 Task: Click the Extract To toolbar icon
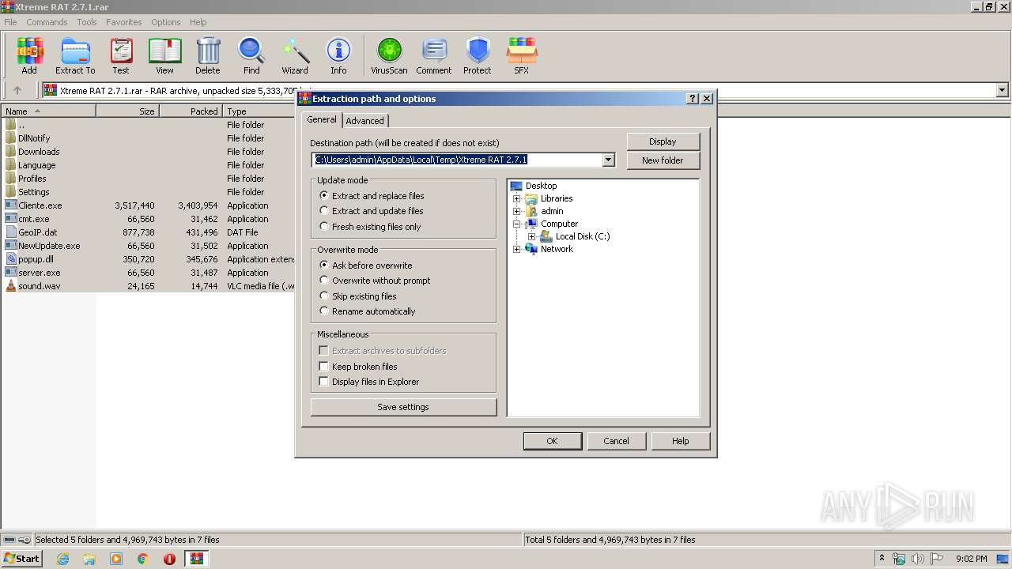tap(75, 55)
